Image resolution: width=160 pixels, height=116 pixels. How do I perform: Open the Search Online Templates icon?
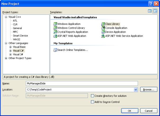click(55, 50)
